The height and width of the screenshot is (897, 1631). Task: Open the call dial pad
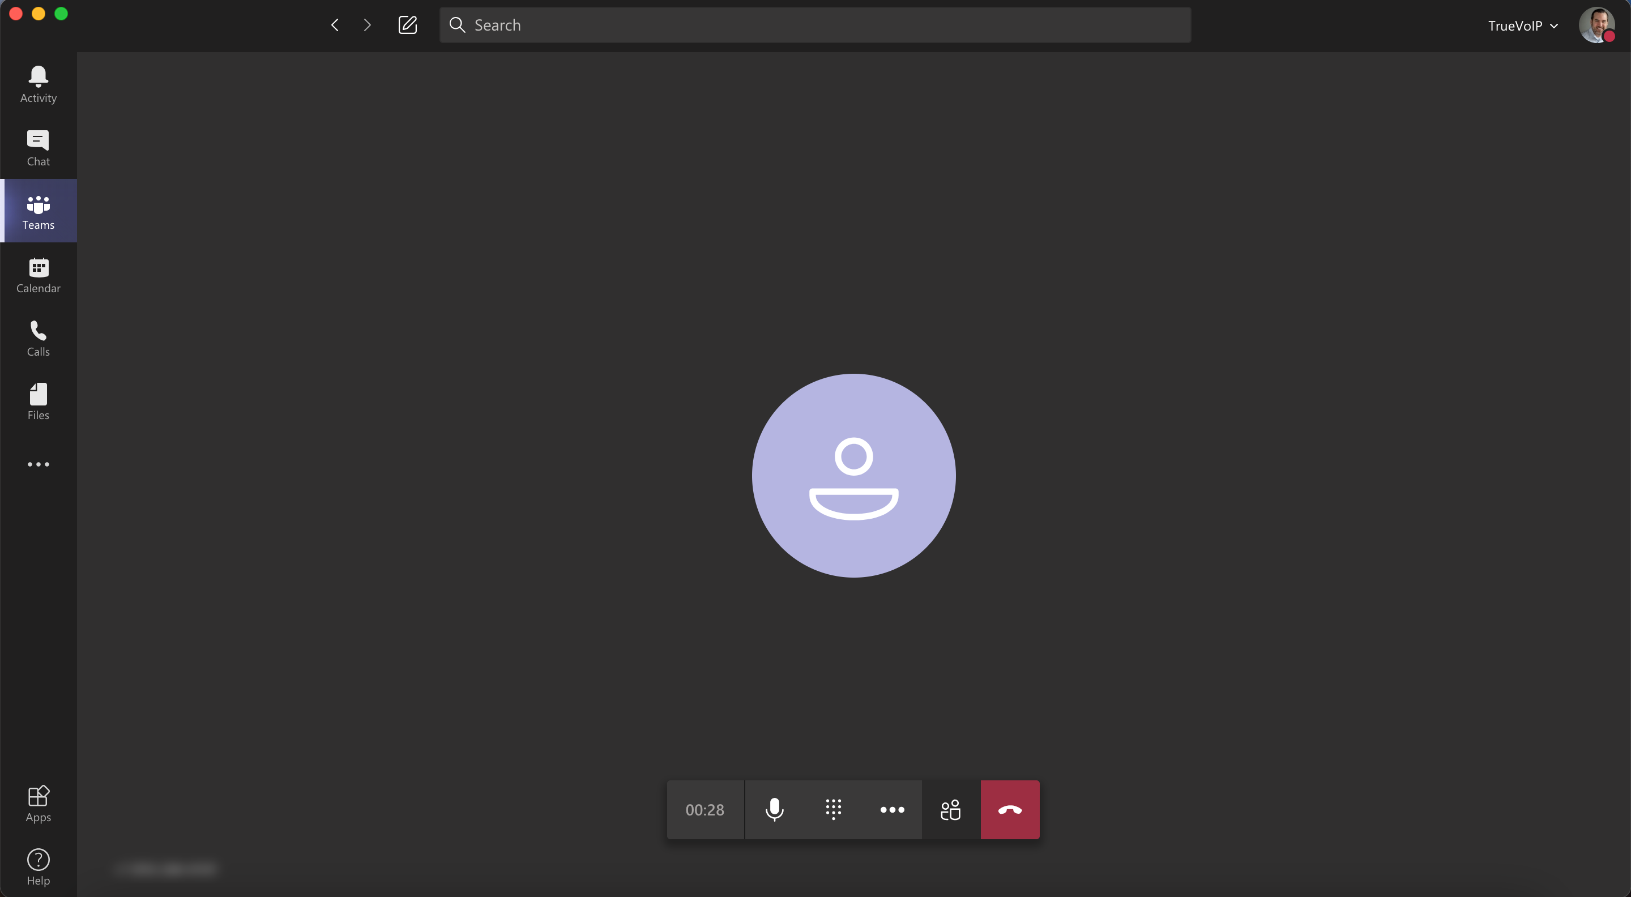click(x=833, y=810)
